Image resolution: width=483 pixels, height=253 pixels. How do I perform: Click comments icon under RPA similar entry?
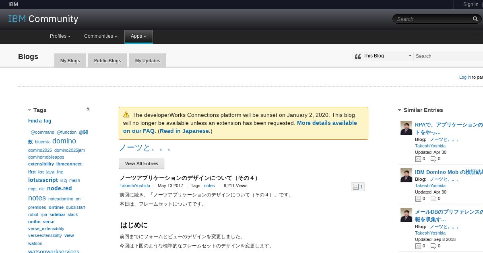tap(433, 159)
